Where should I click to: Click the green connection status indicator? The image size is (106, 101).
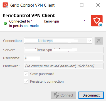point(5,23)
